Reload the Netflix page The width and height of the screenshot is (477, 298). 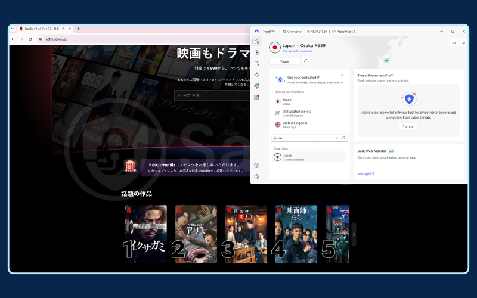tap(30, 39)
